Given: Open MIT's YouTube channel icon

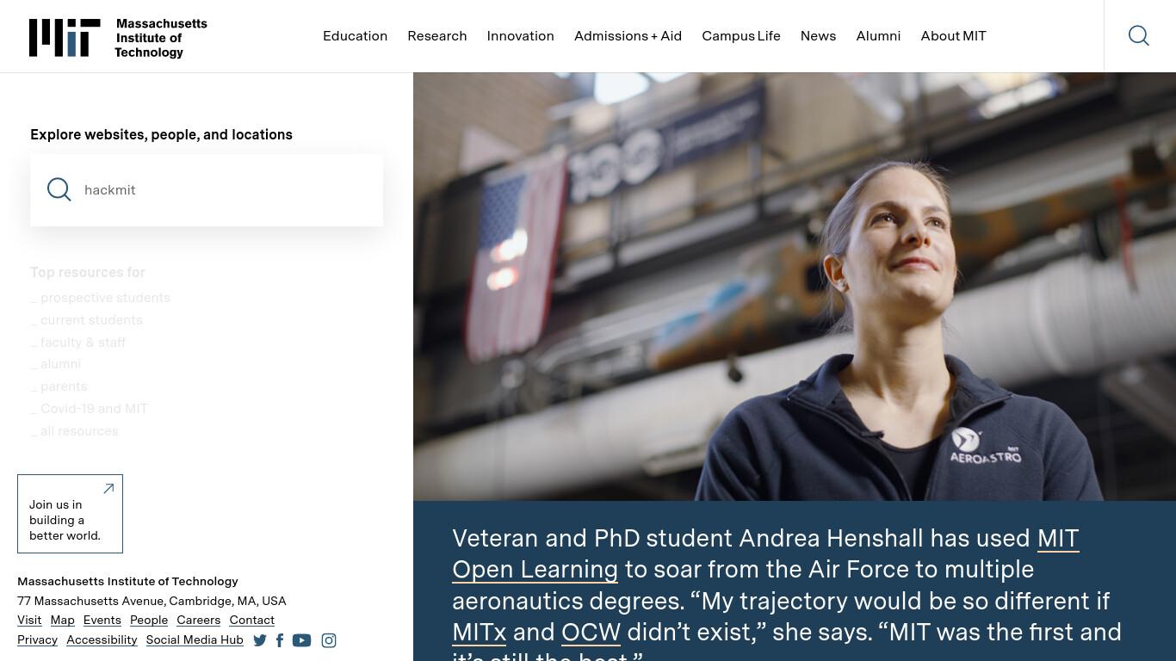Looking at the screenshot, I should click(x=301, y=640).
